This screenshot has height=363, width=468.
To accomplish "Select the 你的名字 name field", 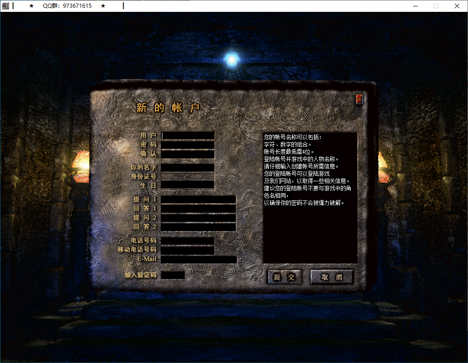I will [188, 168].
